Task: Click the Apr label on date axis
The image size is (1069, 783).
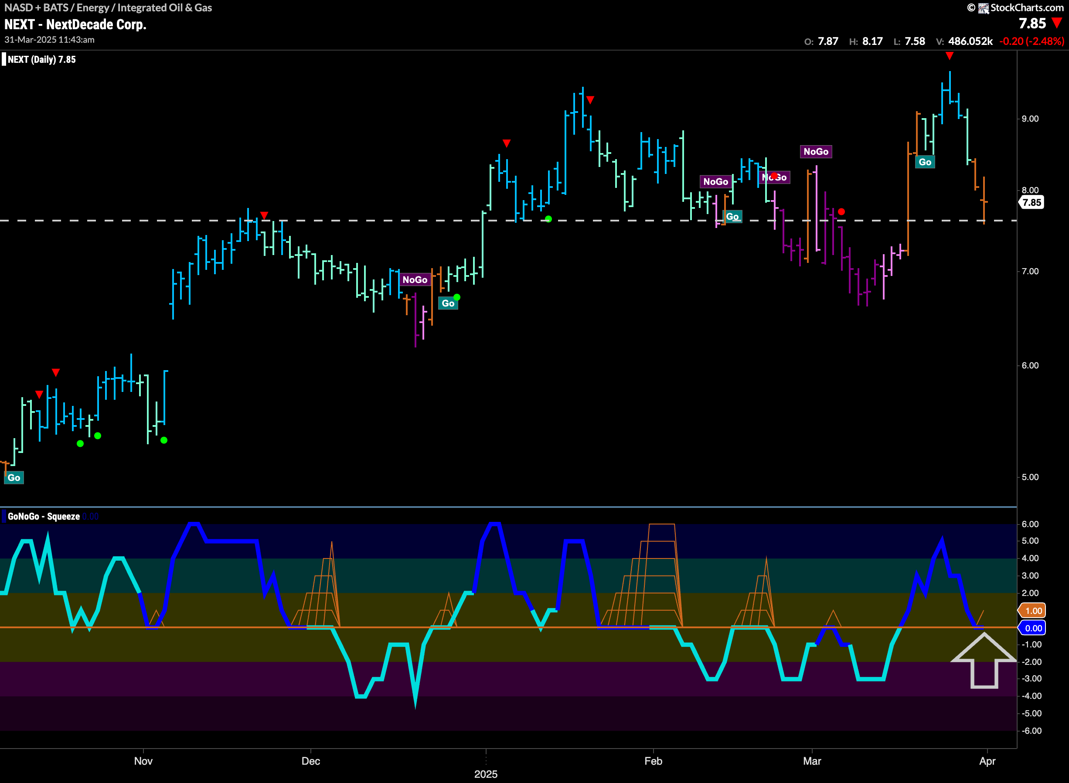Action: [x=987, y=761]
